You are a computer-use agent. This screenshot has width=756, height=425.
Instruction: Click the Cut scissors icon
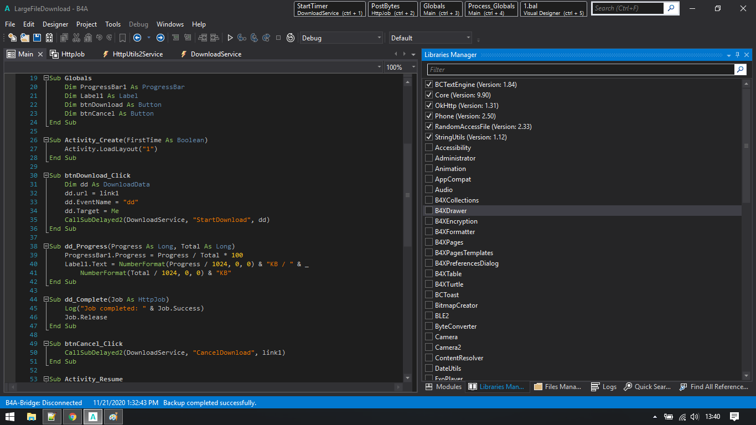76,38
